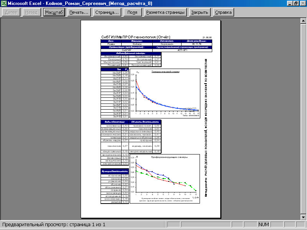Screen dimensions: 307x230
Task: Restore down the Excel window
Action: coord(296,3)
